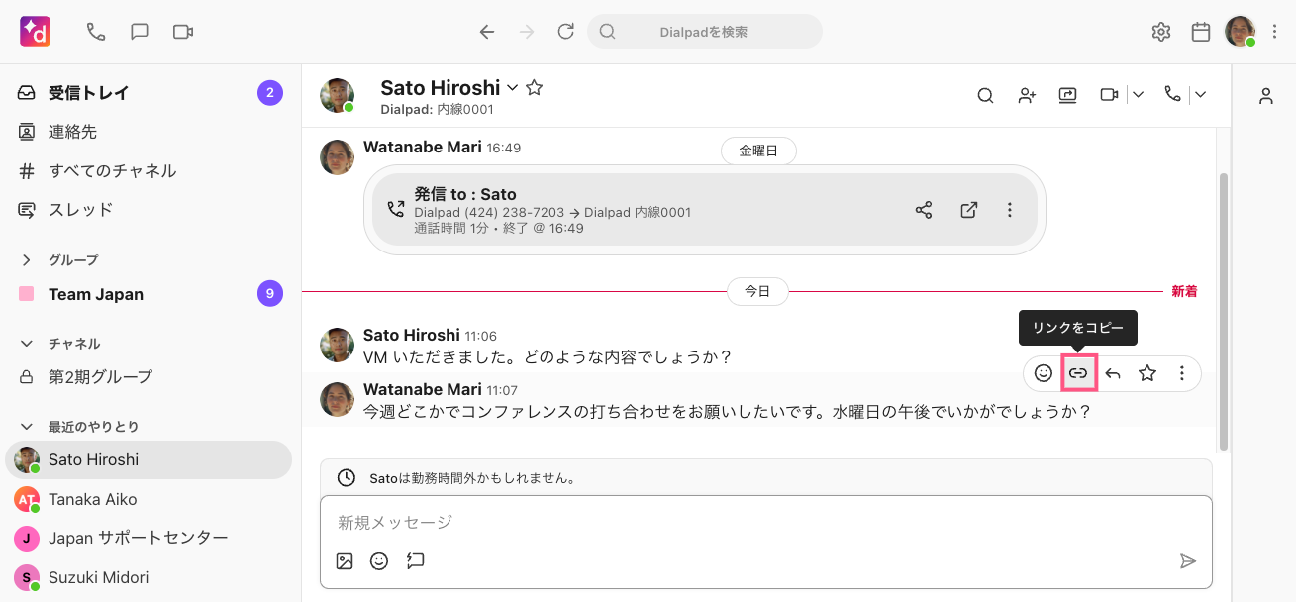Open more options on call card
The image size is (1296, 602).
(x=1010, y=210)
